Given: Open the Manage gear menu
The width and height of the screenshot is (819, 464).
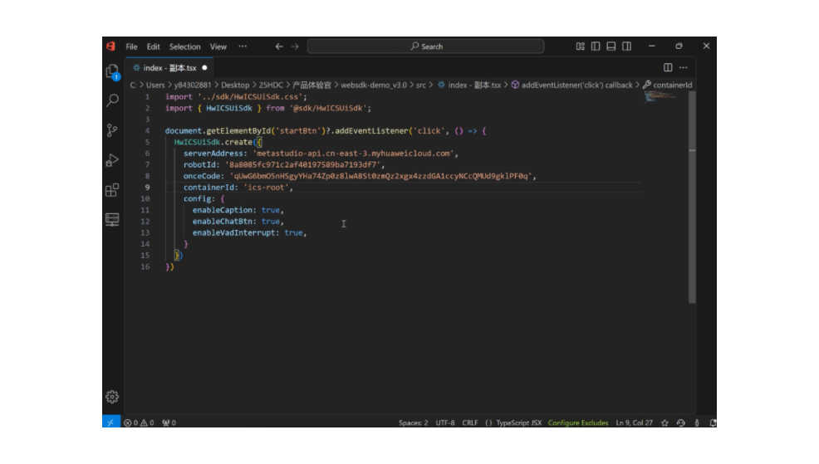Looking at the screenshot, I should click(112, 397).
